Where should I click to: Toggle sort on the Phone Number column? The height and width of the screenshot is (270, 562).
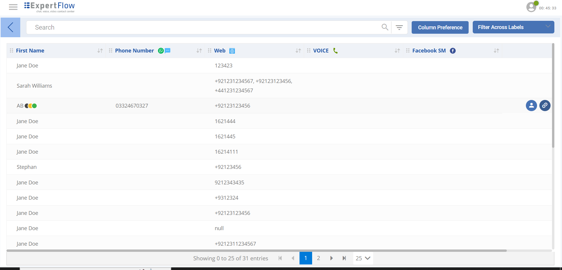199,50
